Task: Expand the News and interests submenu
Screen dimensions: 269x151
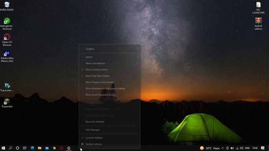Action: pyautogui.click(x=109, y=63)
